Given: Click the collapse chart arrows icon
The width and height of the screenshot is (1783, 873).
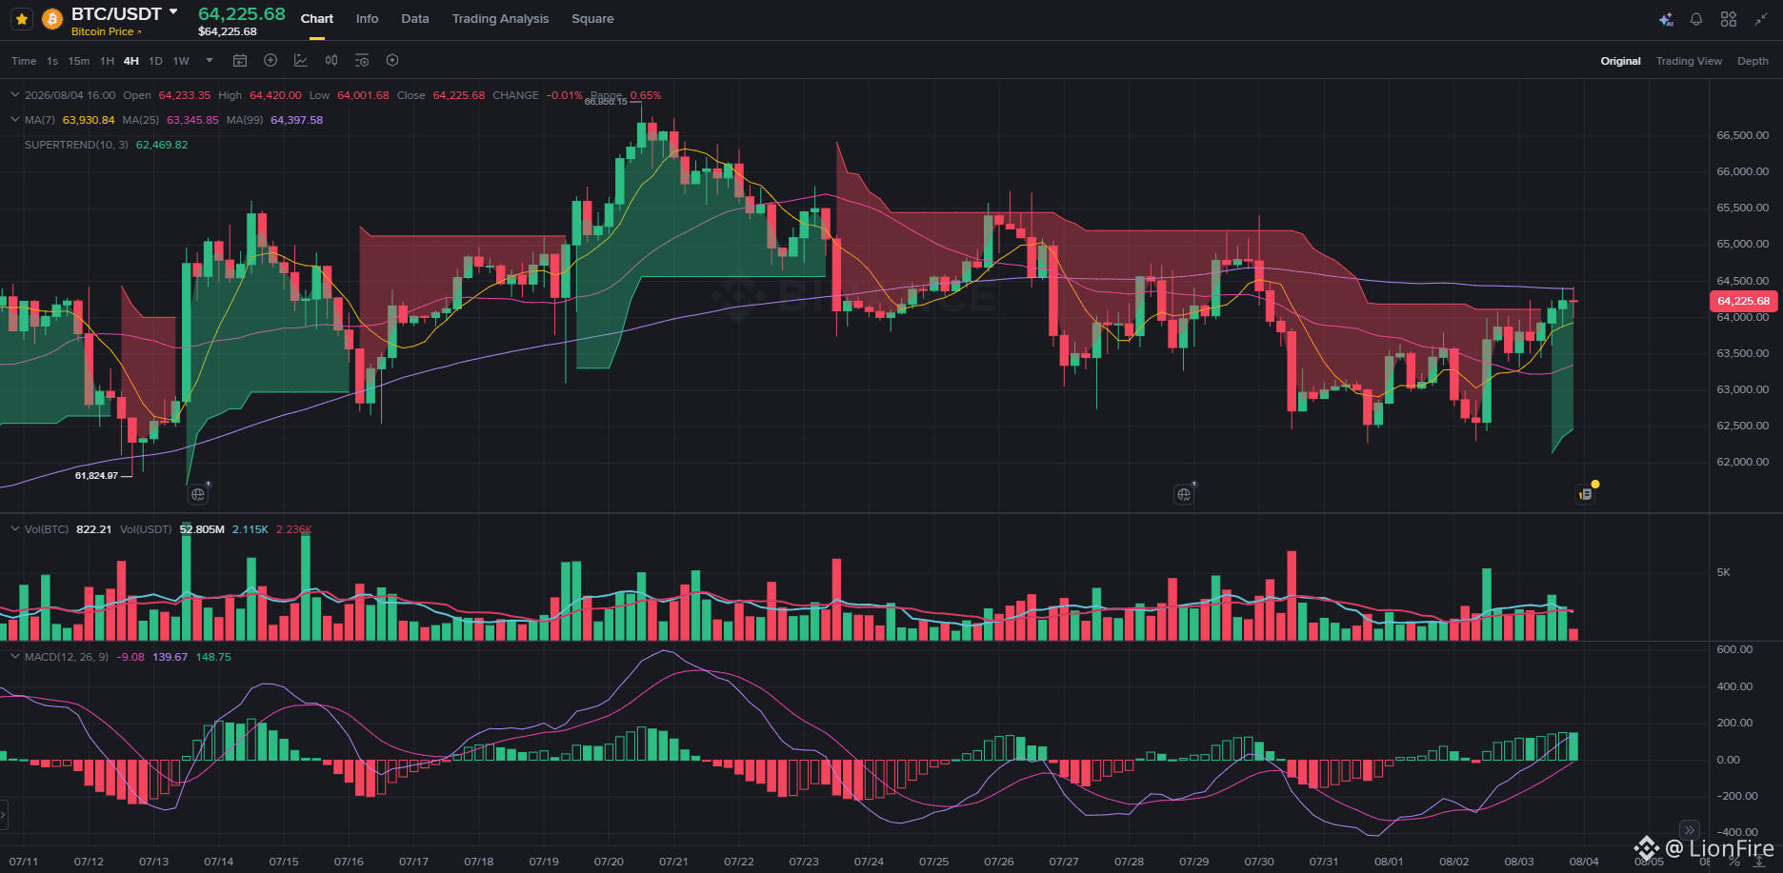Looking at the screenshot, I should coord(1761,19).
